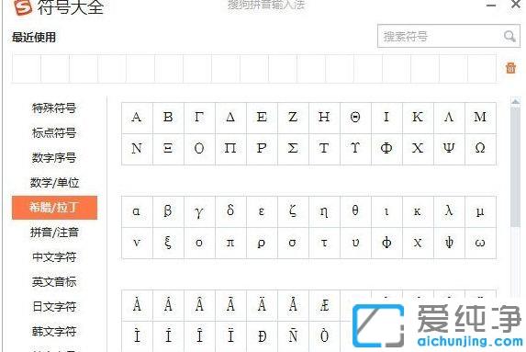Select the 日文字符 category
Screen dimensions: 526x352
[54, 307]
